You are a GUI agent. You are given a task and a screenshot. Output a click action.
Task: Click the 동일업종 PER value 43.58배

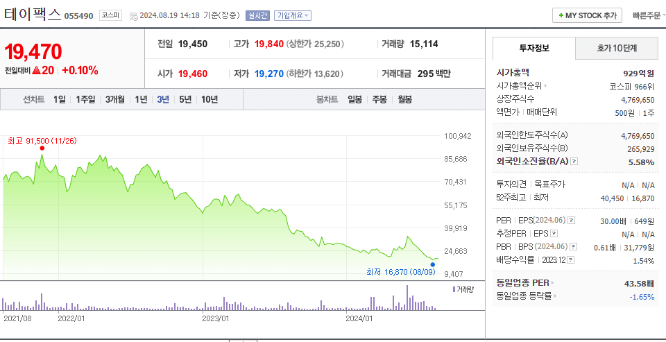(x=638, y=283)
